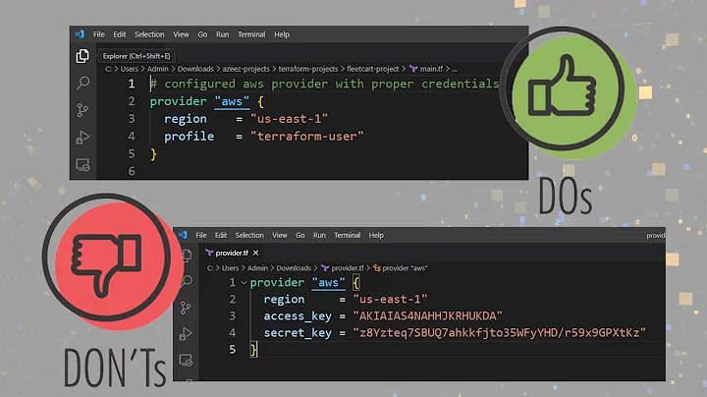Open Edit menu in bottom window
This screenshot has height=397, width=707.
[221, 235]
